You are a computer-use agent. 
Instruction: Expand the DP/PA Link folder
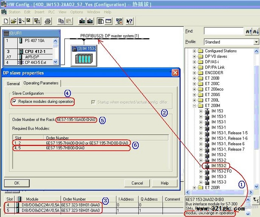(194, 67)
